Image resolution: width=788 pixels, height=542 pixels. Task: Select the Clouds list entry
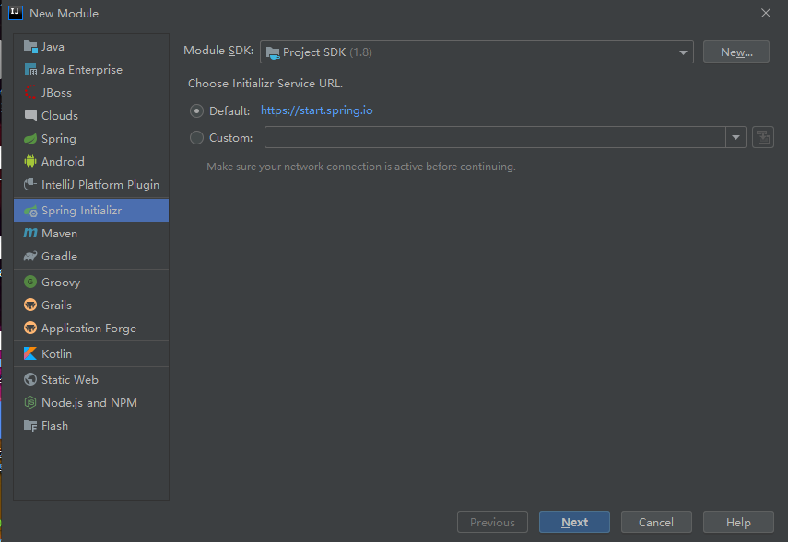91,115
